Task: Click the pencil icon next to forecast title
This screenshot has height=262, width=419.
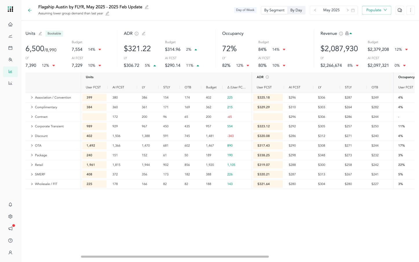Action: pyautogui.click(x=147, y=7)
